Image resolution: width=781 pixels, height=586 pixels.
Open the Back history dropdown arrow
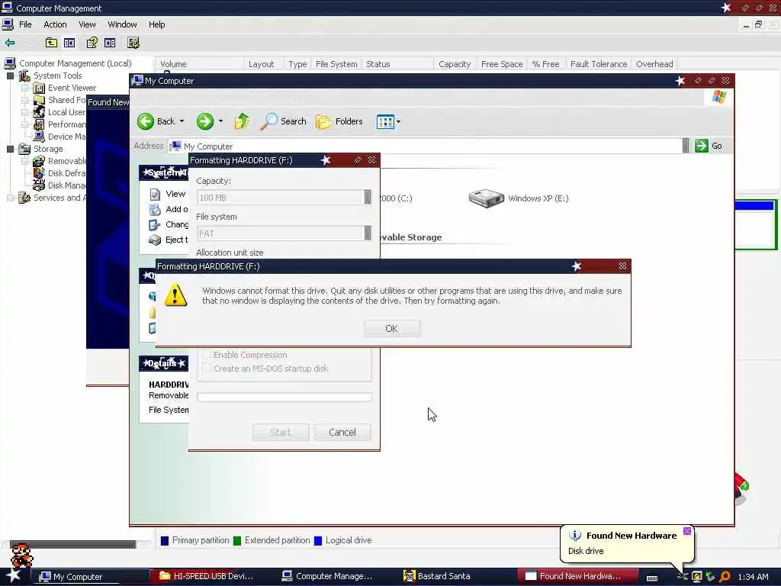click(x=182, y=121)
